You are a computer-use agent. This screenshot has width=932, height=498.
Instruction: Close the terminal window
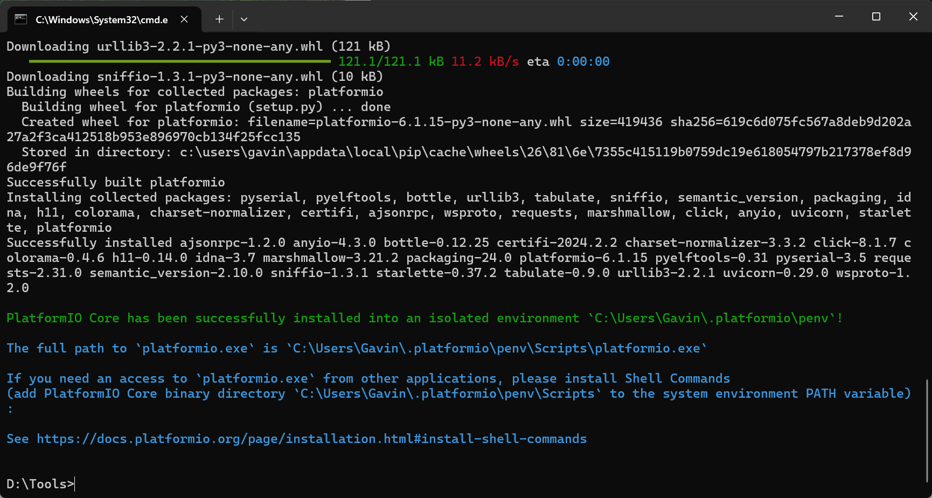click(913, 17)
